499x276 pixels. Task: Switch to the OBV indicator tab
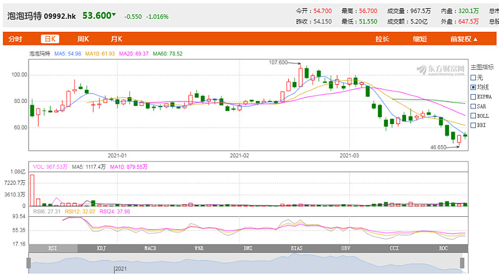click(x=346, y=249)
